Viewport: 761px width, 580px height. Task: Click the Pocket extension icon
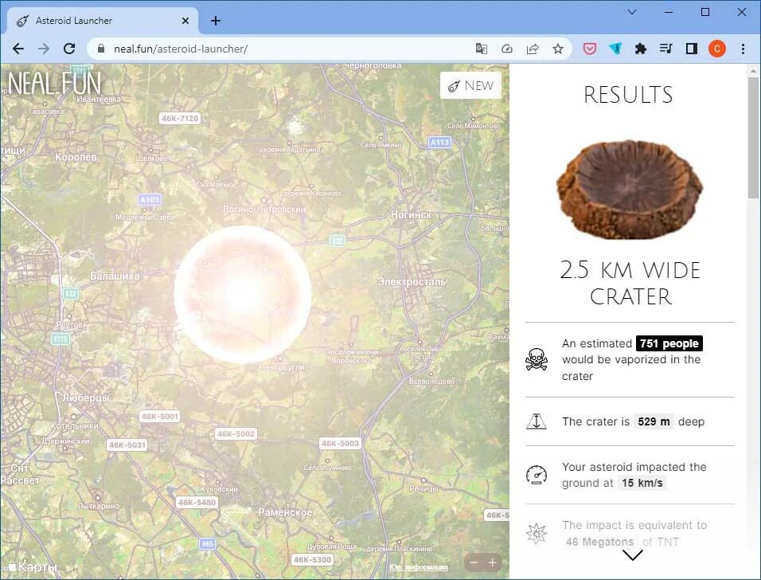pyautogui.click(x=589, y=49)
